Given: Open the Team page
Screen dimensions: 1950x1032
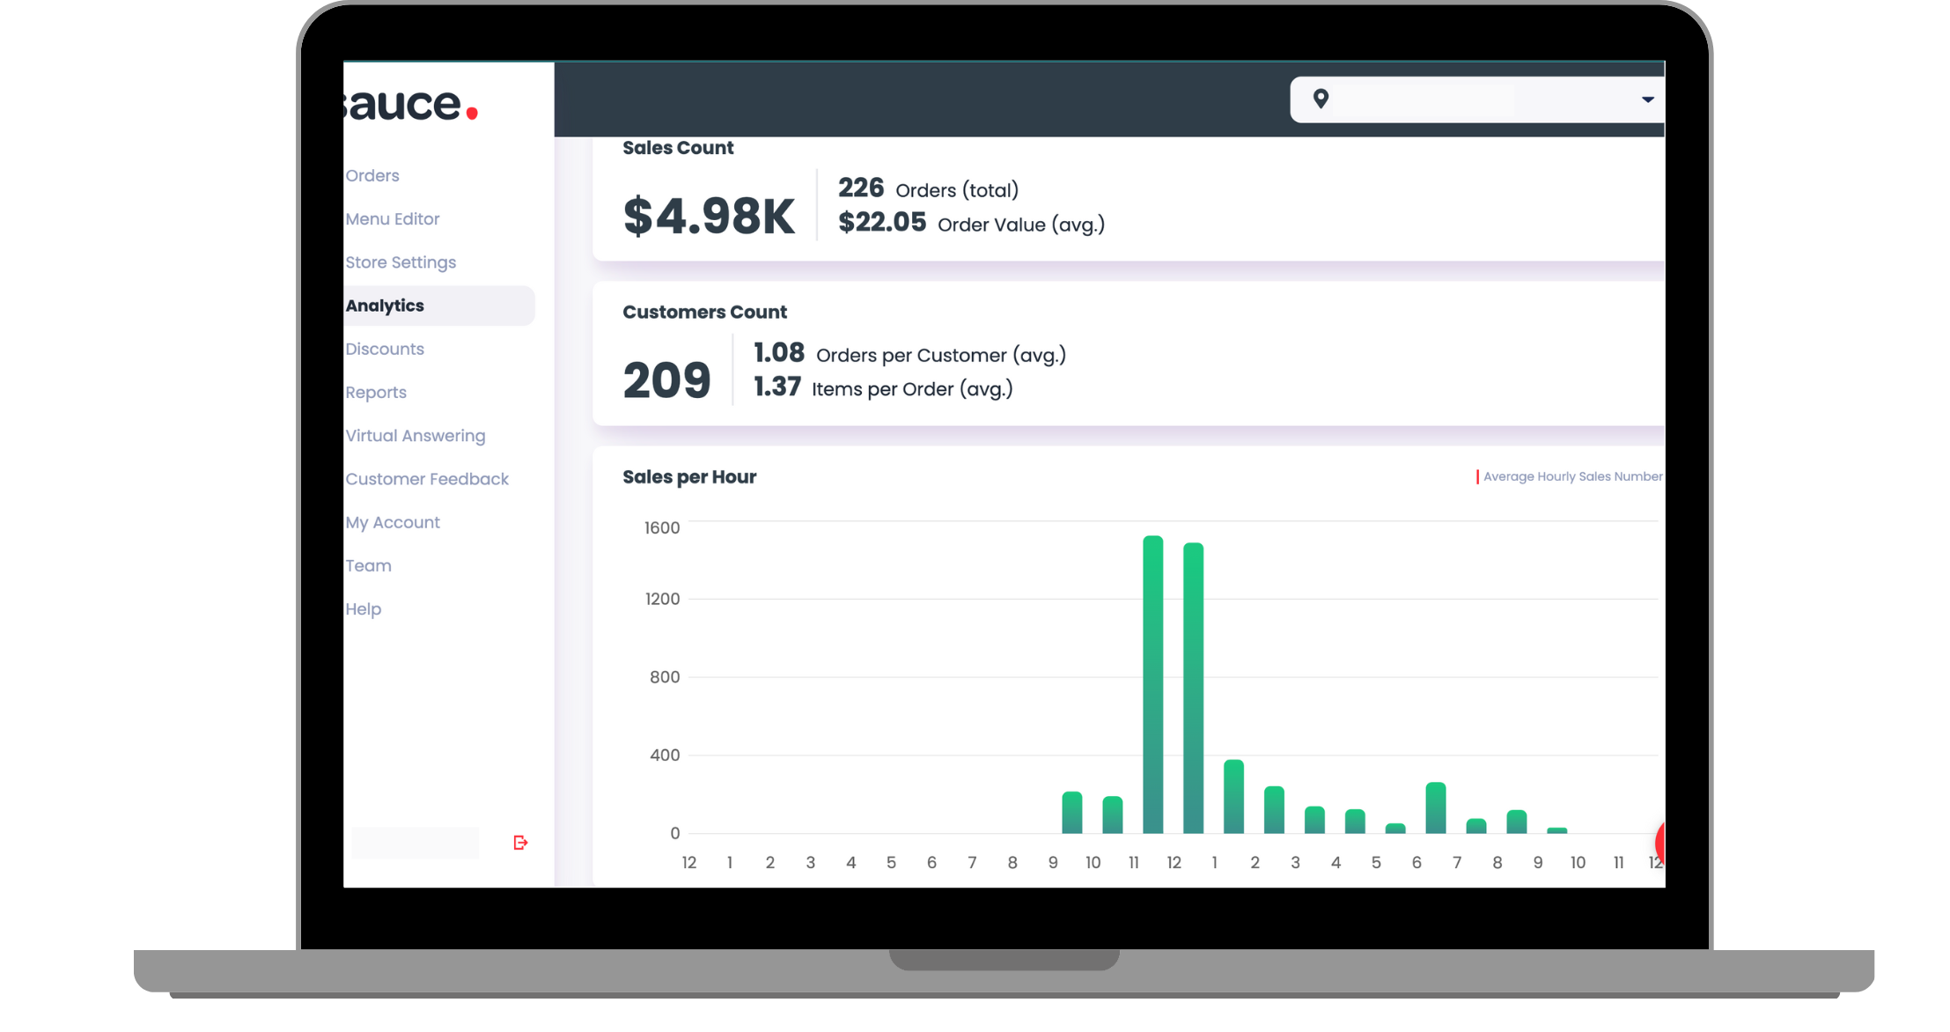Looking at the screenshot, I should pyautogui.click(x=368, y=565).
